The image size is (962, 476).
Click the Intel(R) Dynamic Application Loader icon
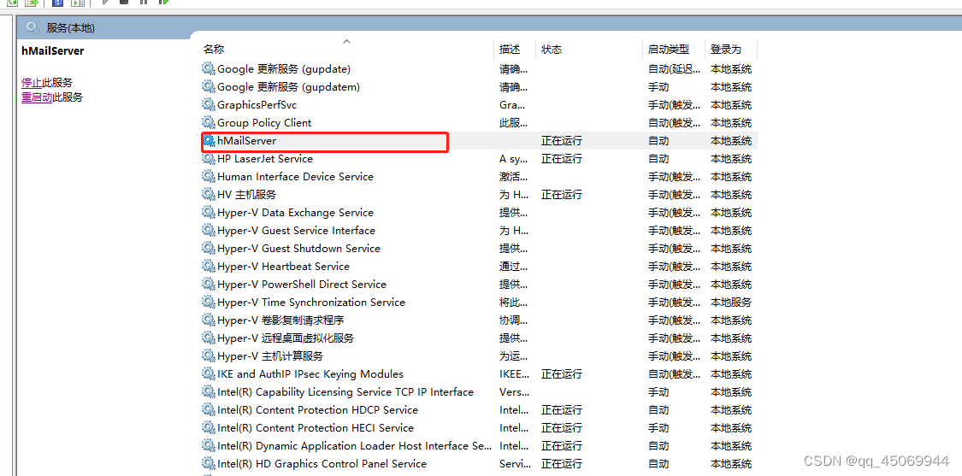(209, 445)
